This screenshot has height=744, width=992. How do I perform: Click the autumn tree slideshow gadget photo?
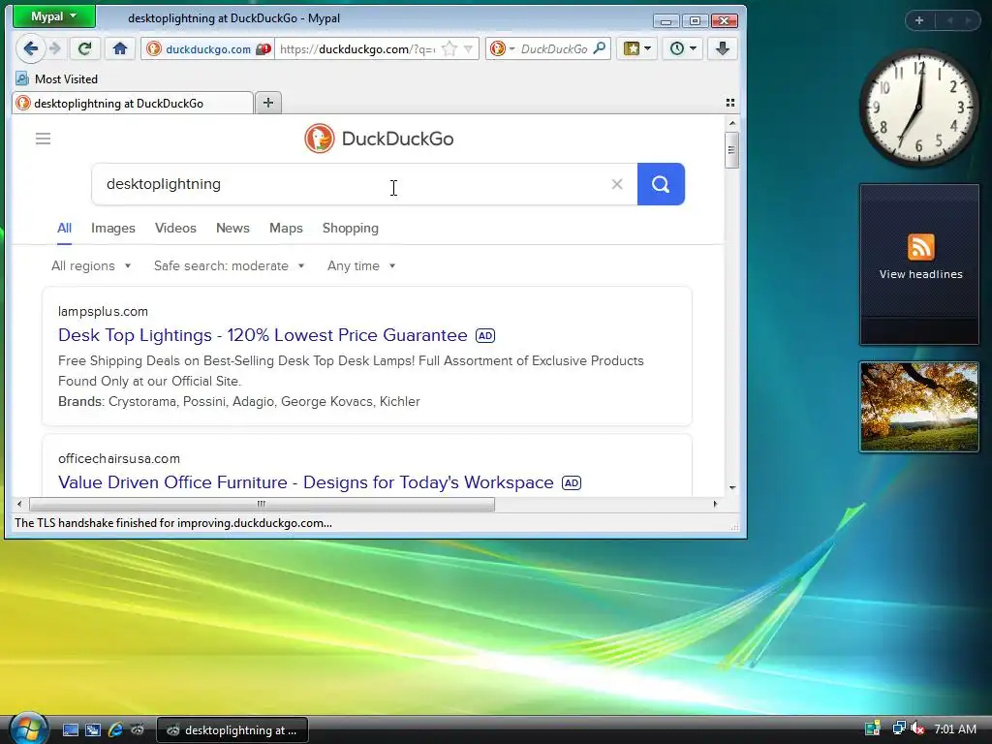coord(919,407)
